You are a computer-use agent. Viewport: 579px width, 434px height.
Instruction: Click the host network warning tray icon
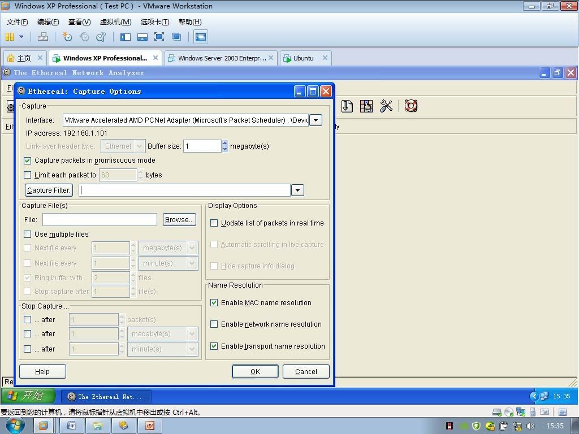click(517, 426)
